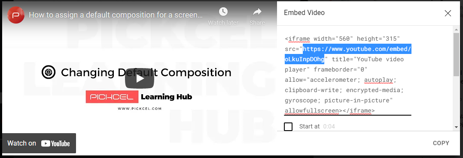Click the Pickcel channel avatar icon

(x=16, y=15)
